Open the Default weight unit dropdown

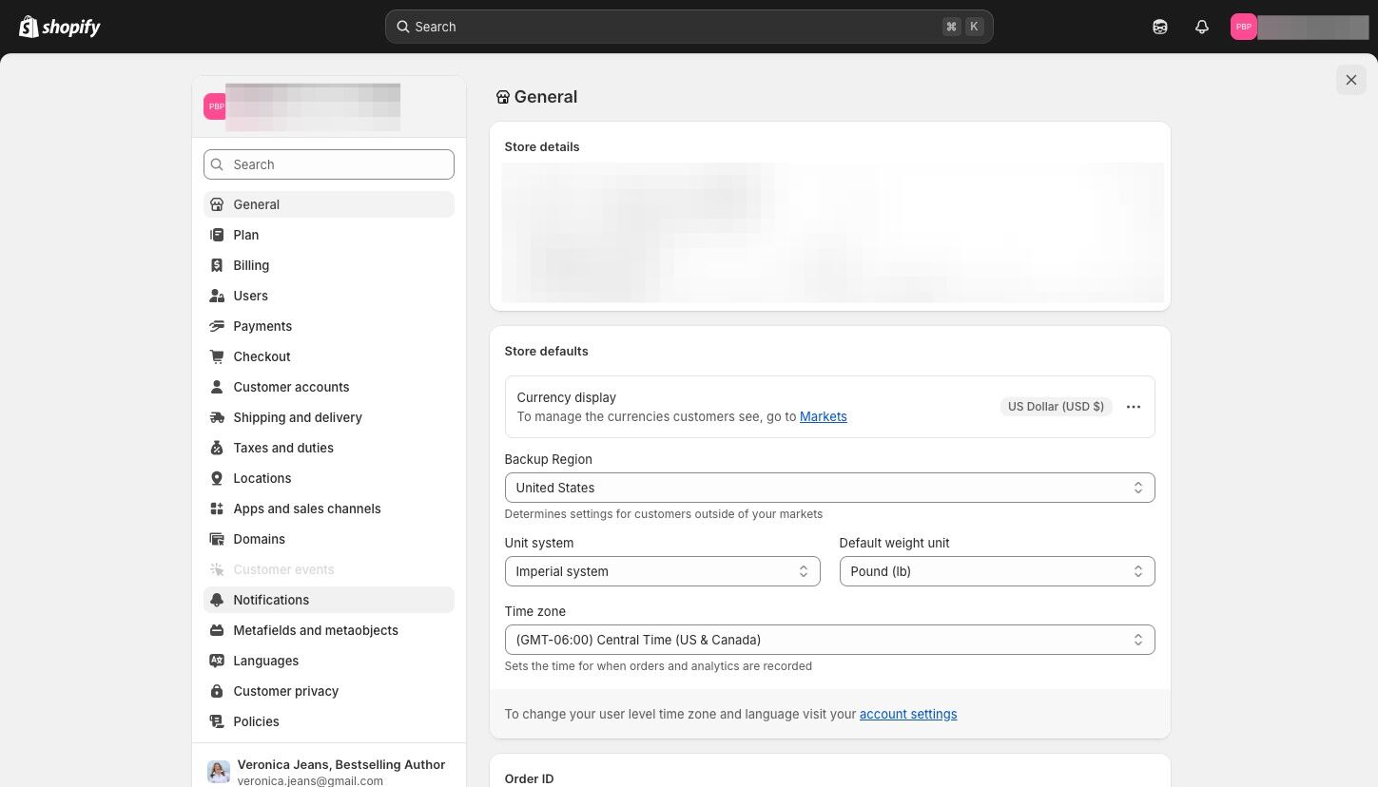(997, 571)
